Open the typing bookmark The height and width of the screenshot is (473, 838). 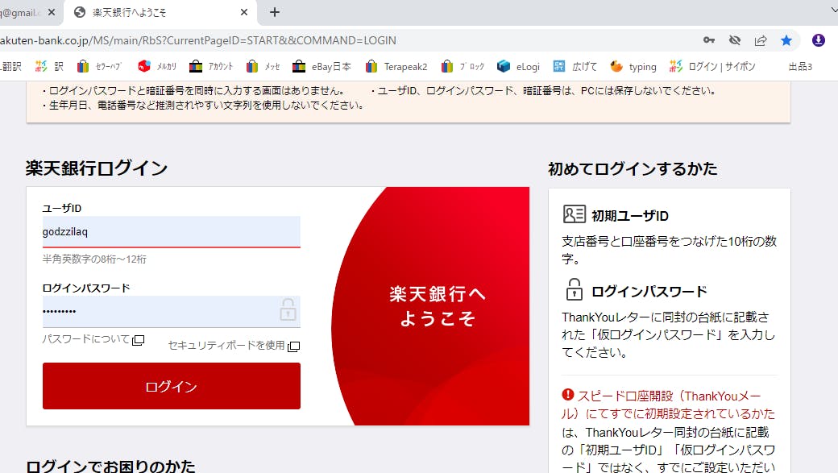point(633,66)
